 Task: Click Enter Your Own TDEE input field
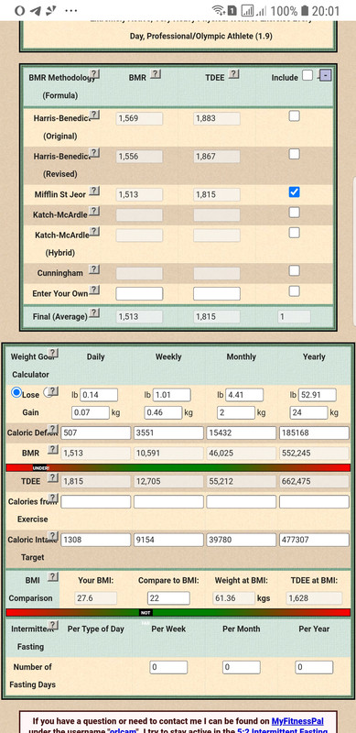pos(217,293)
